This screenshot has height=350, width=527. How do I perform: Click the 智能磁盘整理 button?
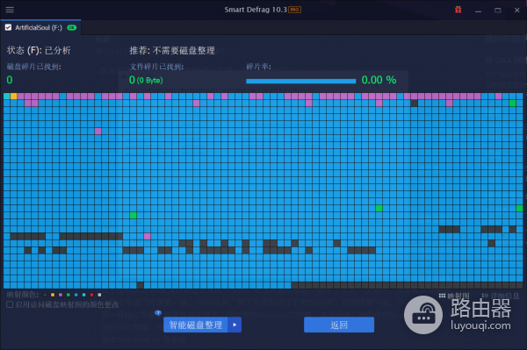click(x=195, y=325)
